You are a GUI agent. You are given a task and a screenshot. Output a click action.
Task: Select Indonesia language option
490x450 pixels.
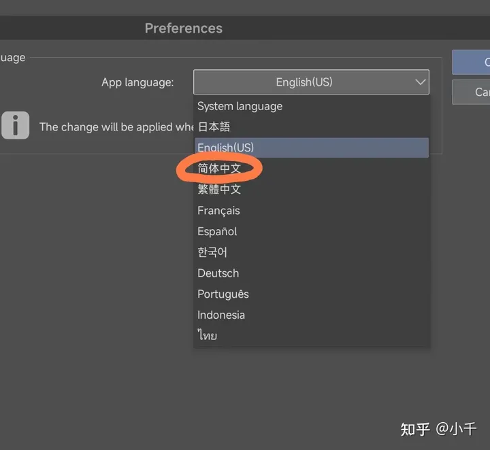coord(220,315)
